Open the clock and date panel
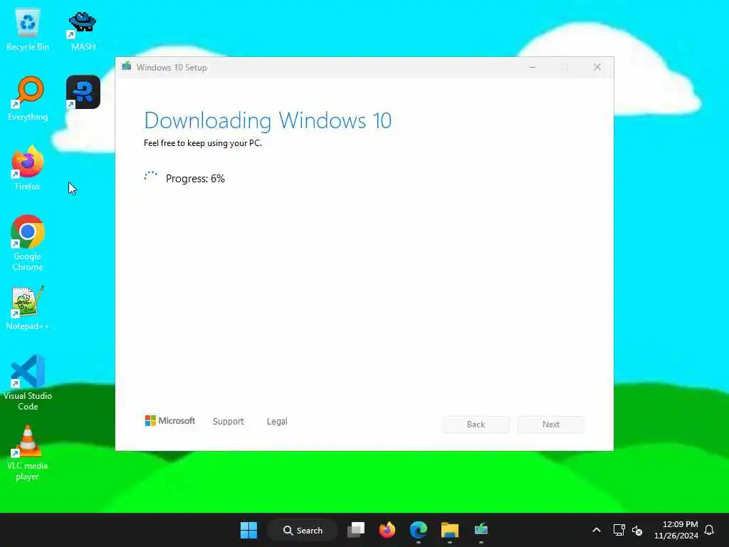The width and height of the screenshot is (729, 547). pyautogui.click(x=676, y=530)
